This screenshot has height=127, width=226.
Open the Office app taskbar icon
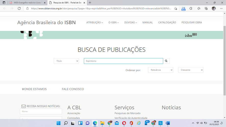pyautogui.click(x=131, y=123)
